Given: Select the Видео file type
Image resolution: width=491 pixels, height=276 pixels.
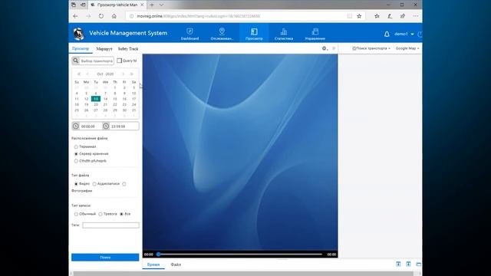Looking at the screenshot, I should 76,184.
